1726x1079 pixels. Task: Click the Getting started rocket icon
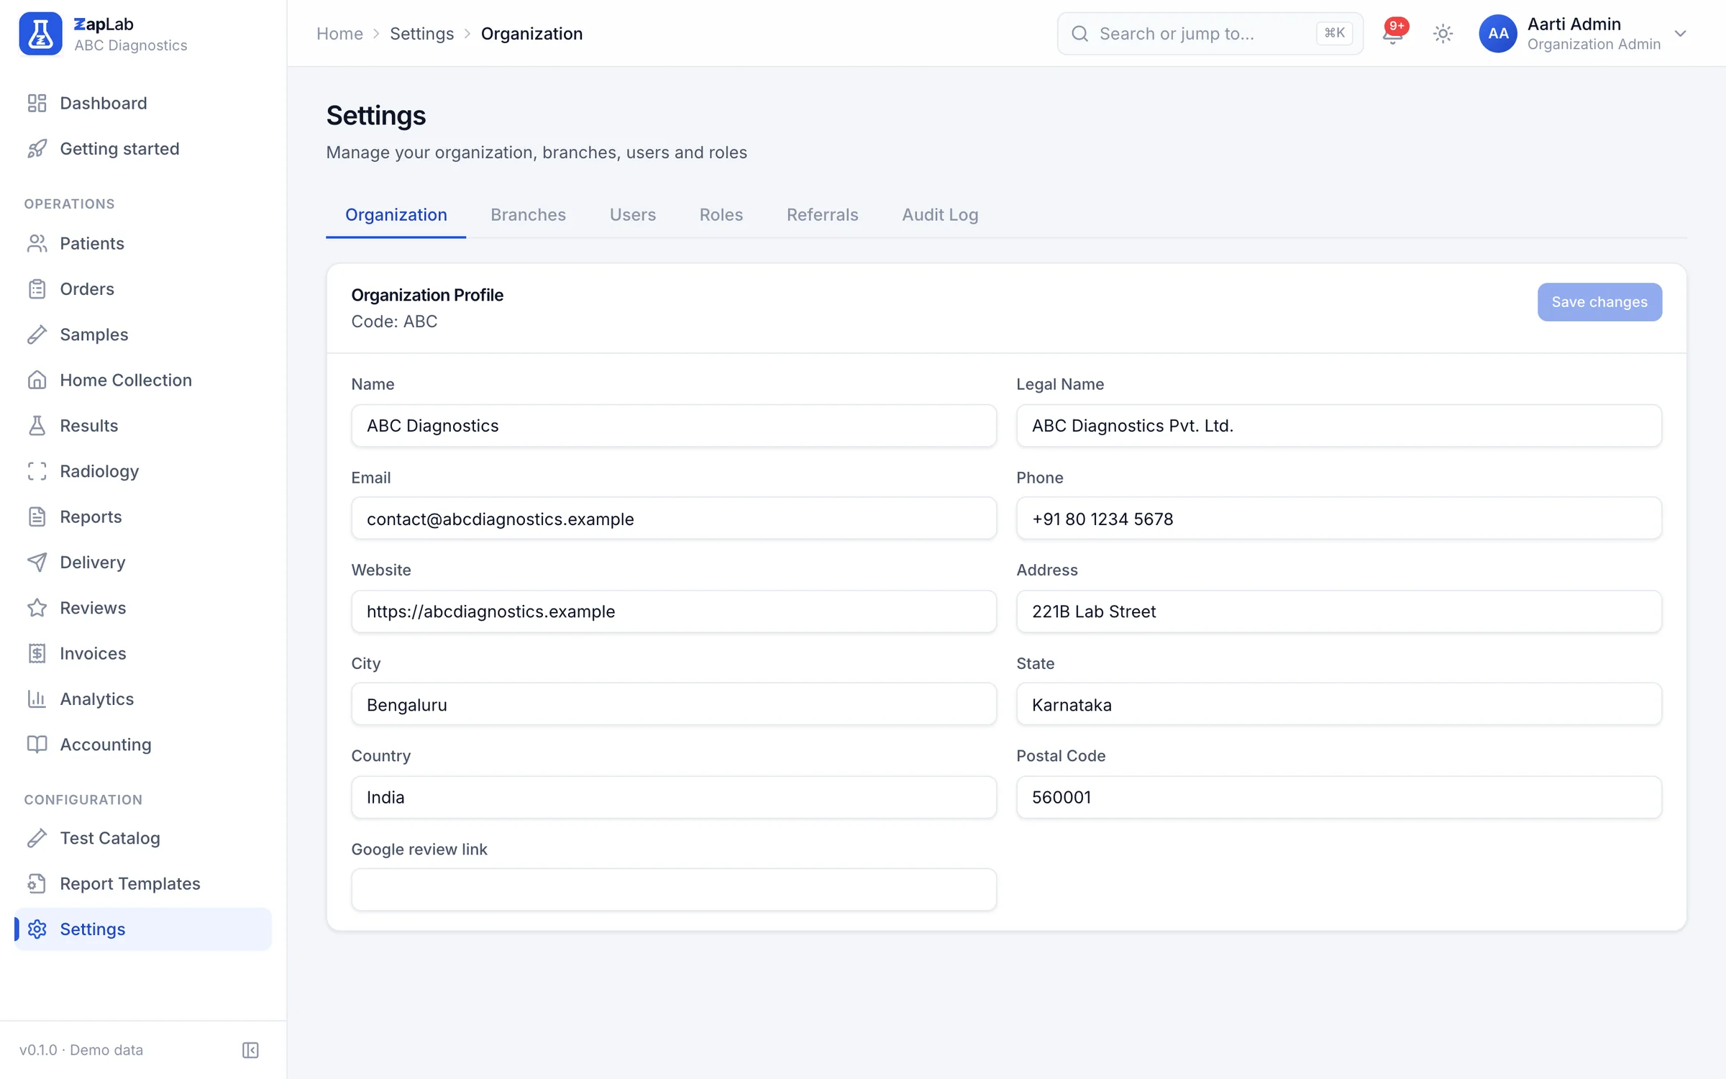(x=37, y=149)
